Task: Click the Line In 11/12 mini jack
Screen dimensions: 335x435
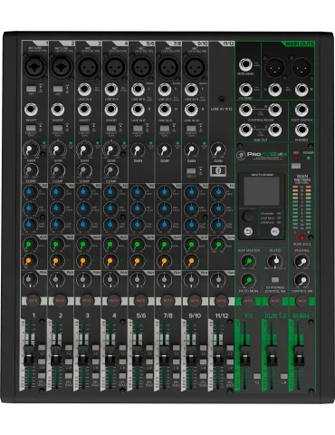Action: tap(222, 100)
